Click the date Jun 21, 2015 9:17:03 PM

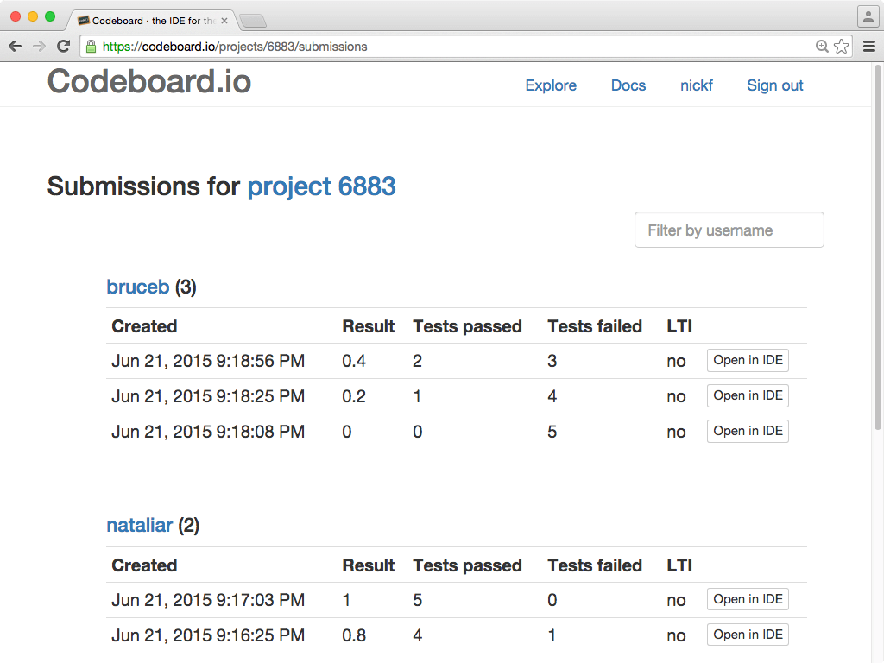(208, 600)
